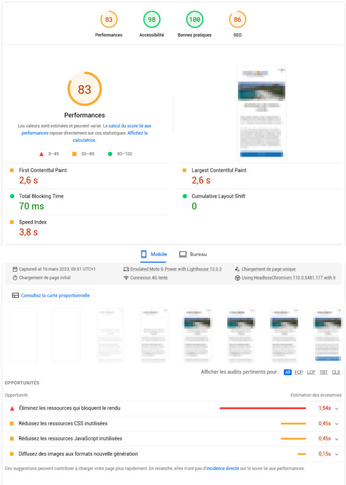Click the large blurred page screenshot preview
The height and width of the screenshot is (485, 346).
click(x=261, y=113)
